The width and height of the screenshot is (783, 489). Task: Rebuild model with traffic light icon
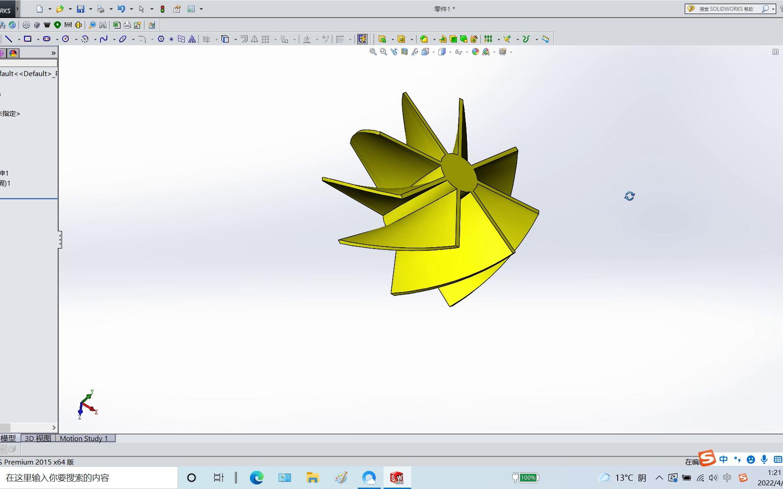click(163, 9)
